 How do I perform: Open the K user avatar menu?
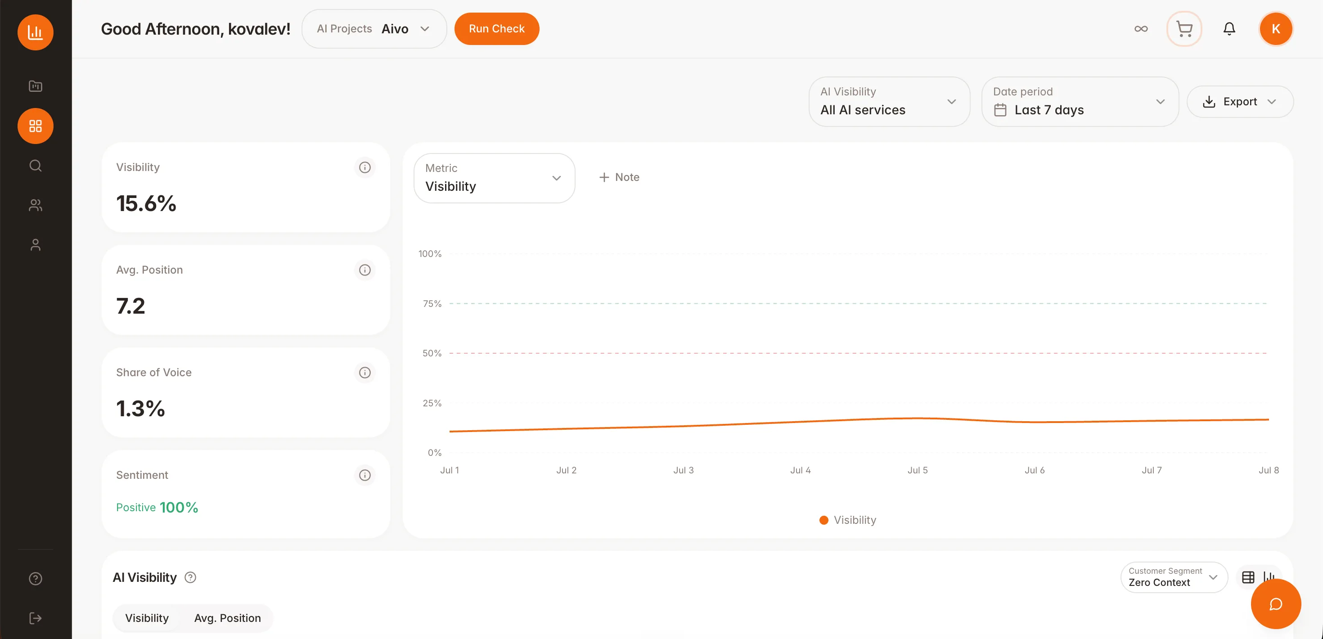[x=1276, y=29]
